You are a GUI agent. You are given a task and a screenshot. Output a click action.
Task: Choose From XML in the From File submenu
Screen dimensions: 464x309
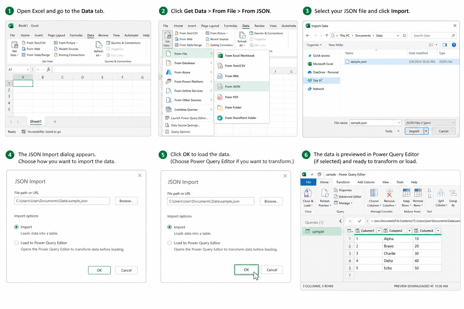pyautogui.click(x=241, y=76)
